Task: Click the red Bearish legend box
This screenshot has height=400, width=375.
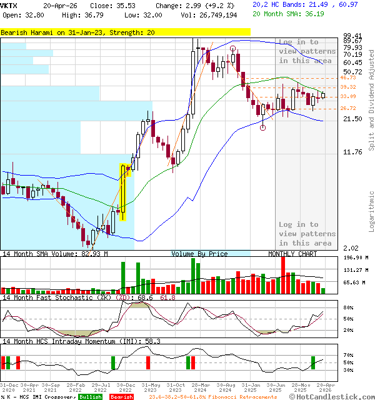Action: click(x=121, y=397)
